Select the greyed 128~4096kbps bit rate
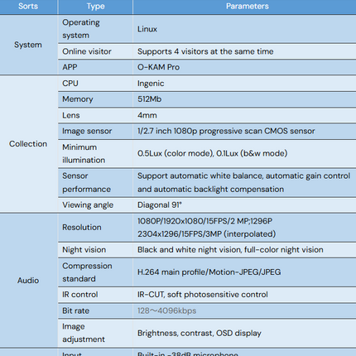The height and width of the screenshot is (356, 356). tap(166, 310)
